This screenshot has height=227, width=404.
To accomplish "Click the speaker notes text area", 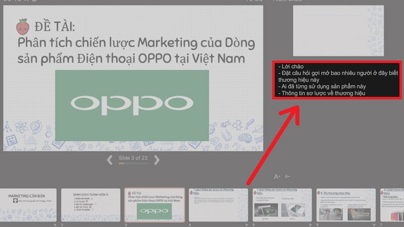I will [337, 80].
